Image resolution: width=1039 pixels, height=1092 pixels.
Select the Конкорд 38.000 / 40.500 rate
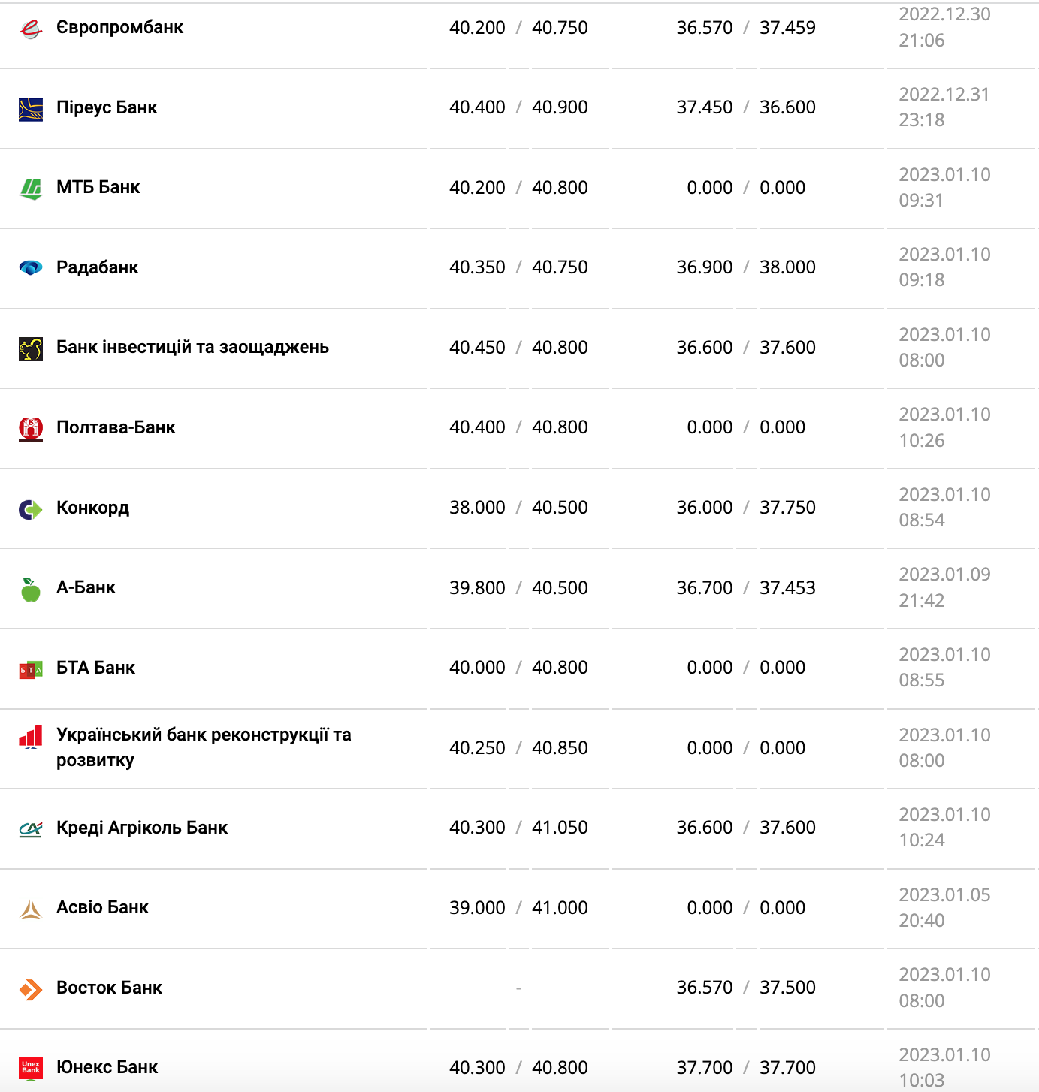click(518, 508)
